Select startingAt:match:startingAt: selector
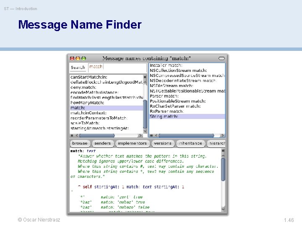The width and height of the screenshot is (302, 227). pyautogui.click(x=107, y=128)
